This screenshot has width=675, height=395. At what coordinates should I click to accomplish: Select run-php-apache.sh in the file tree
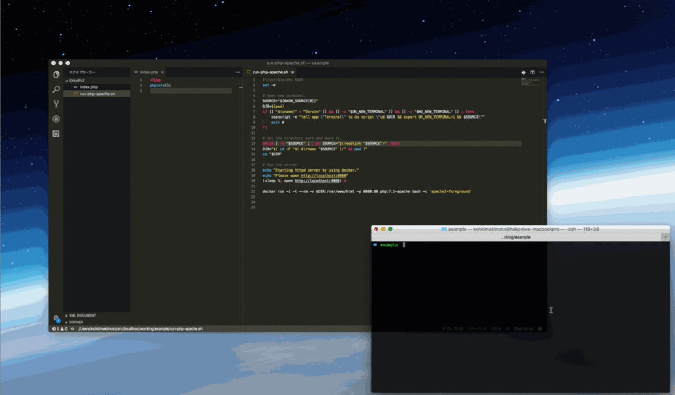coord(97,94)
